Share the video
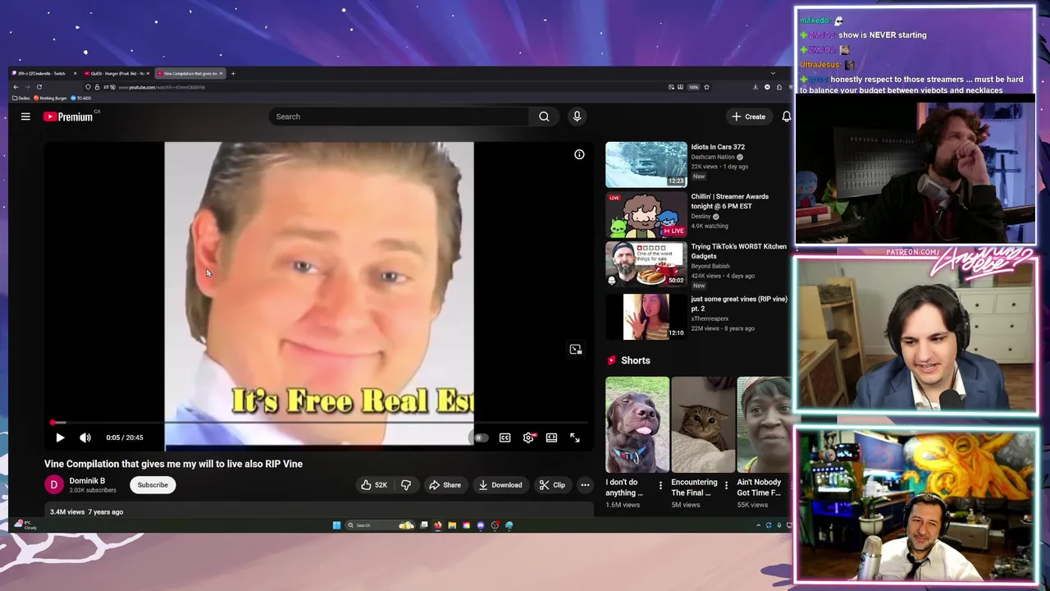 (x=445, y=485)
